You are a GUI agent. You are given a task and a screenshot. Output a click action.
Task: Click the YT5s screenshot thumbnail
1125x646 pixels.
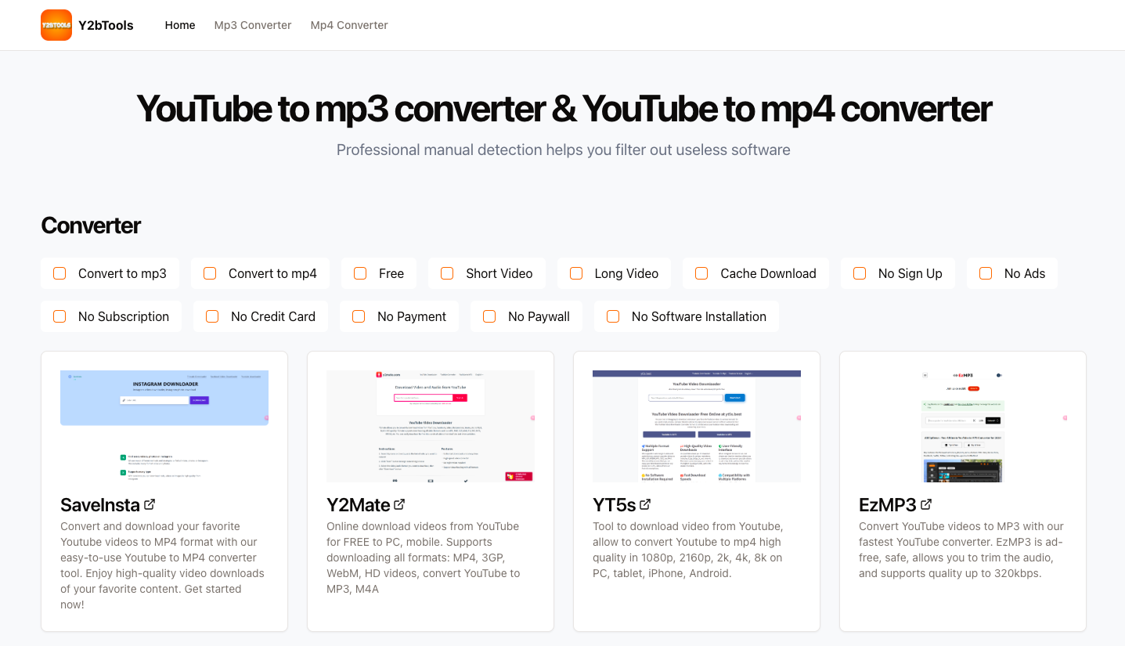click(x=697, y=426)
